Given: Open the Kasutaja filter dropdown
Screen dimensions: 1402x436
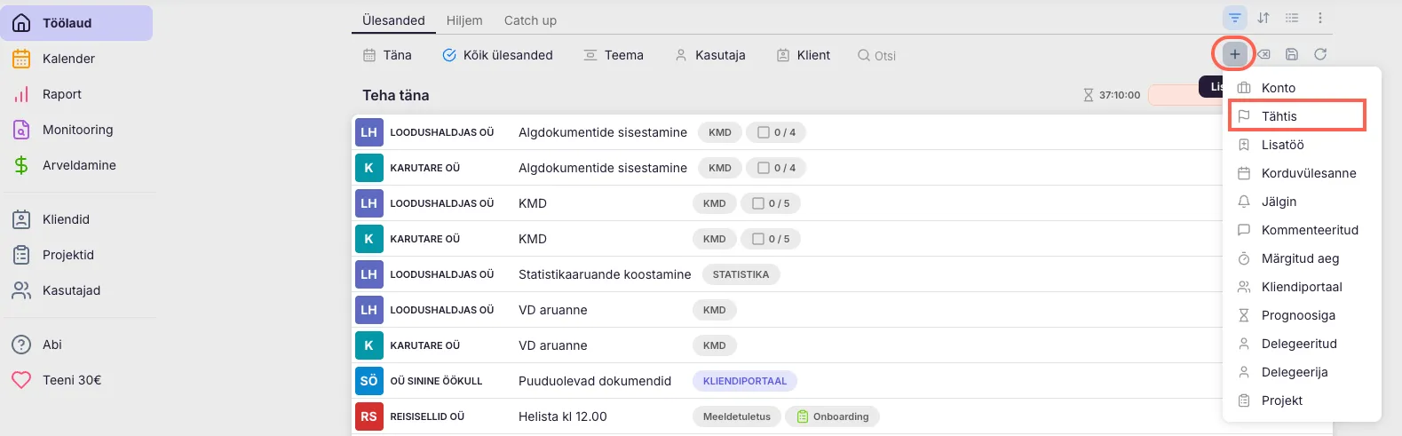Looking at the screenshot, I should click(710, 55).
